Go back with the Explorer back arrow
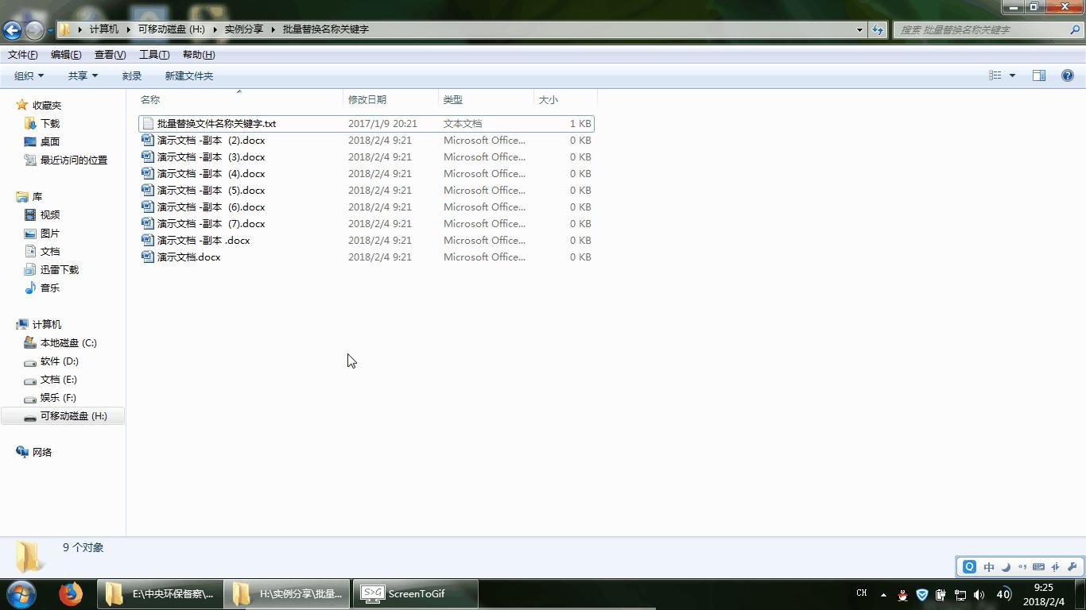The width and height of the screenshot is (1086, 610). 12,30
